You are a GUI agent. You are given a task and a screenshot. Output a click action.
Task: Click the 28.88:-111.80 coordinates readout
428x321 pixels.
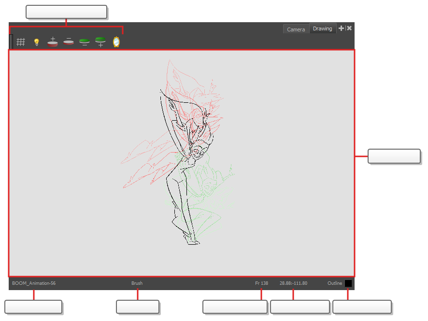(293, 283)
